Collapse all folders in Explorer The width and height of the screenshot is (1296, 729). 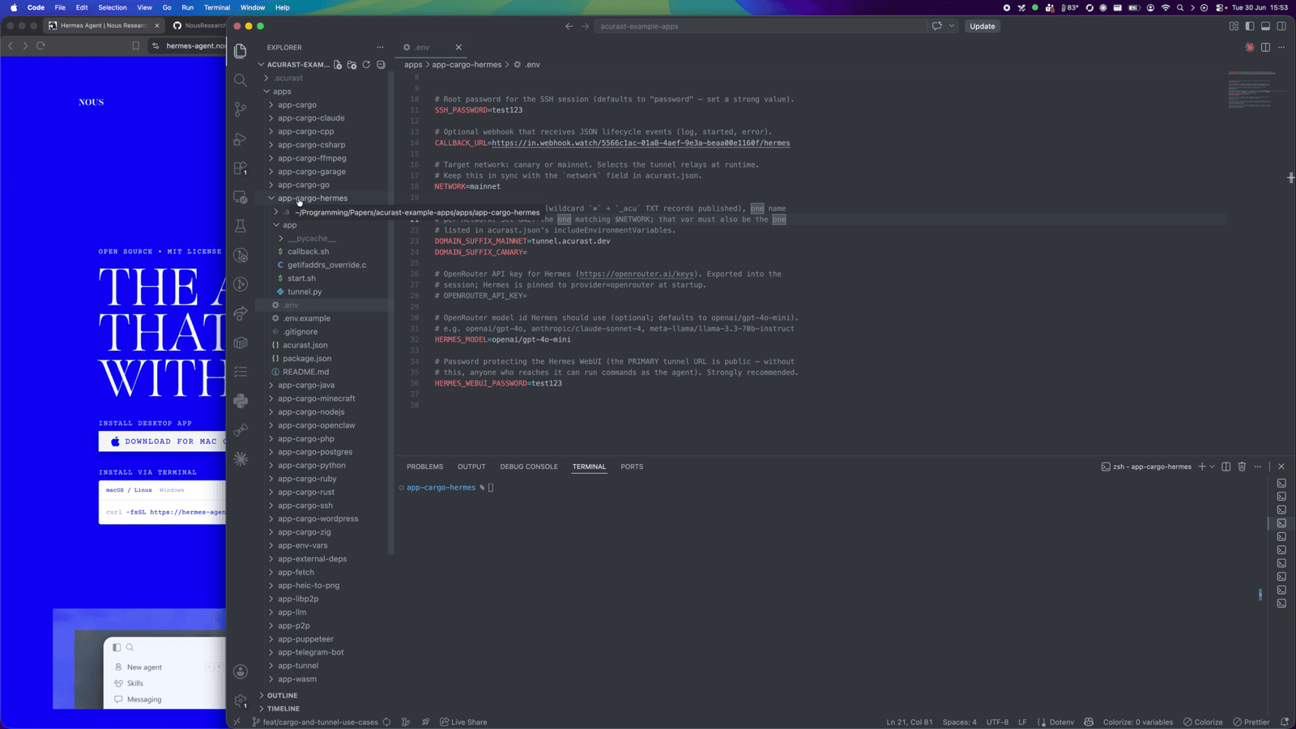(381, 65)
